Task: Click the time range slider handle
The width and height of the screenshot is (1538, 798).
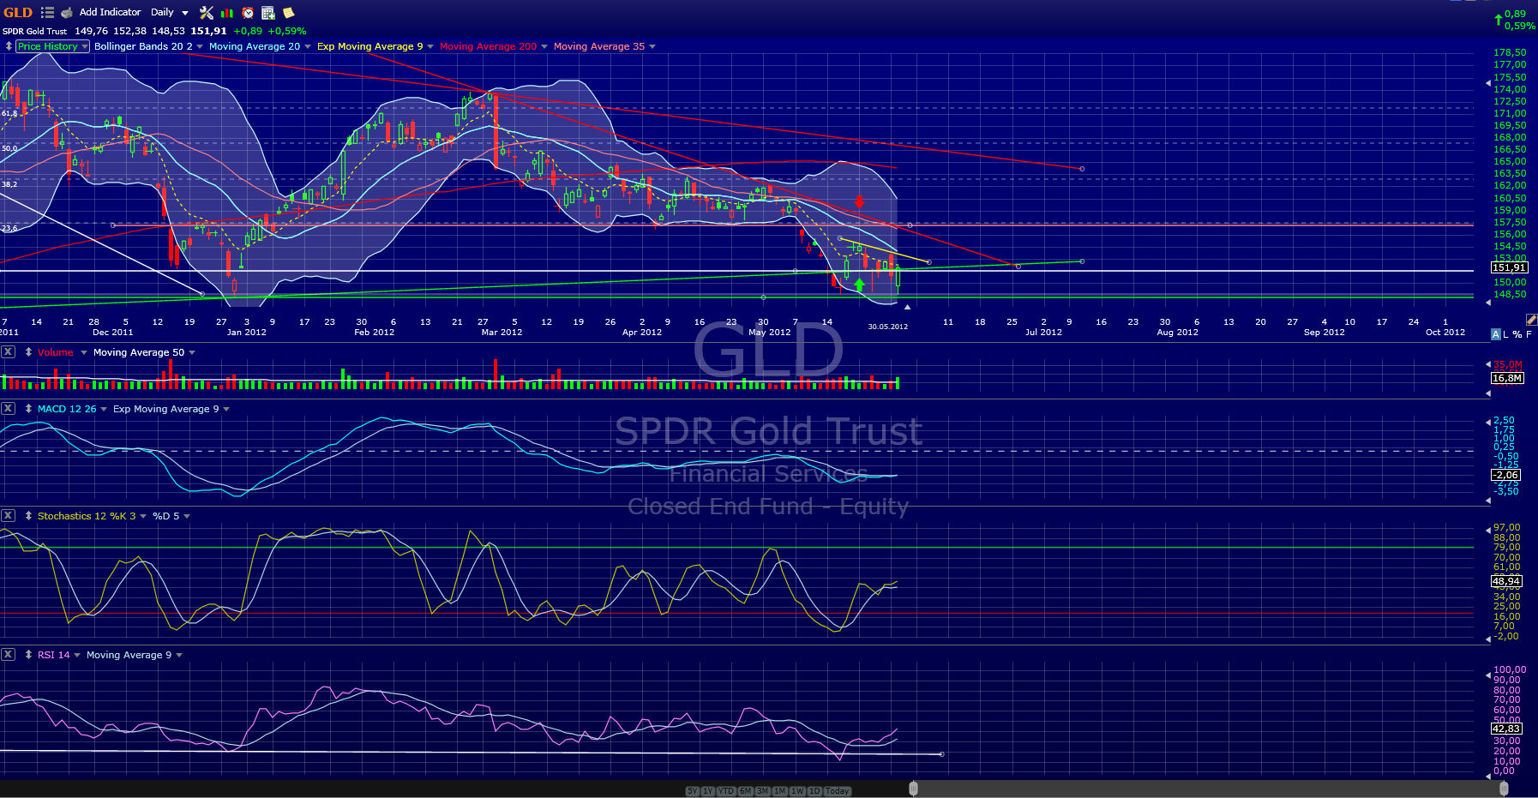Action: pyautogui.click(x=914, y=789)
